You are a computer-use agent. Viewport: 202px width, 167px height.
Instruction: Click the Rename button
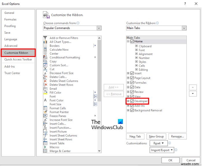177,136
